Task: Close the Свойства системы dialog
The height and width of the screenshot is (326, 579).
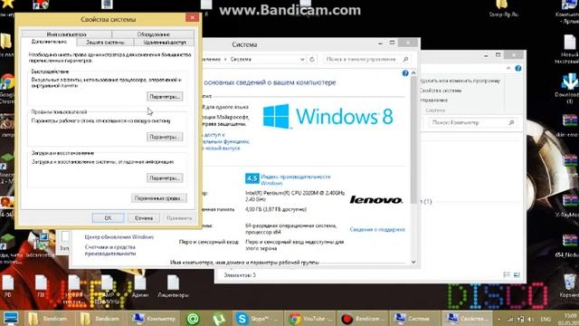Action: pos(192,17)
